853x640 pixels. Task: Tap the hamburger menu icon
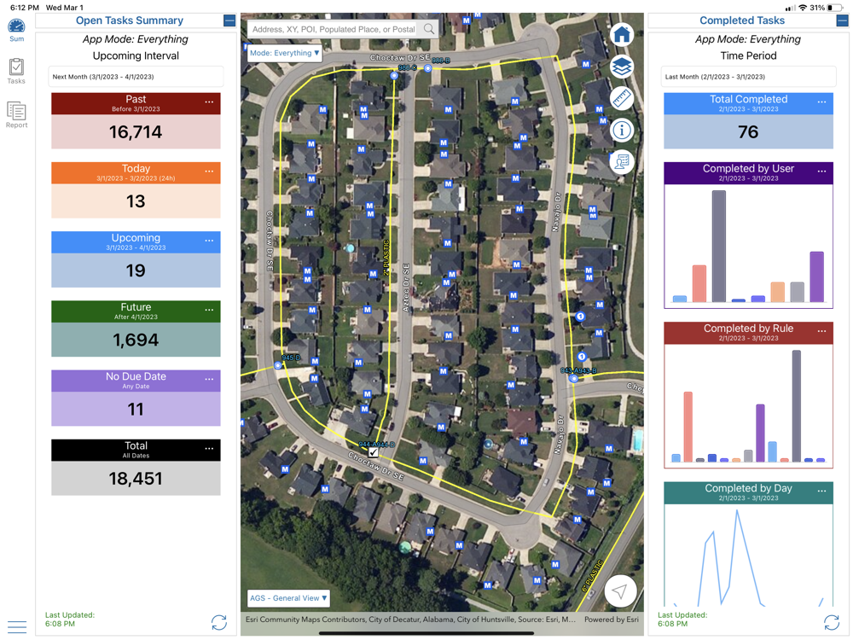pos(17,626)
